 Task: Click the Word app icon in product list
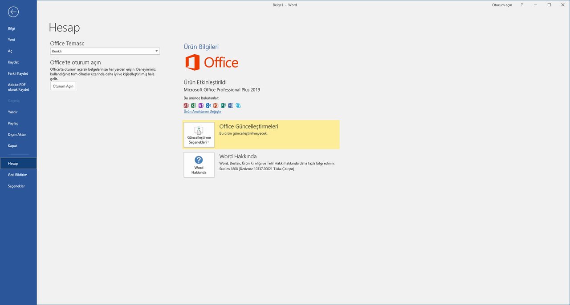coord(231,105)
